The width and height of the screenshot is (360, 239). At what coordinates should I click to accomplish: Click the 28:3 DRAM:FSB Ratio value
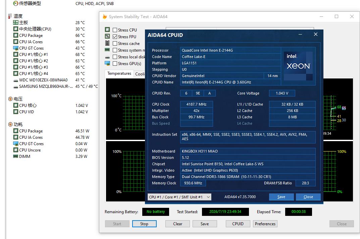(305, 183)
